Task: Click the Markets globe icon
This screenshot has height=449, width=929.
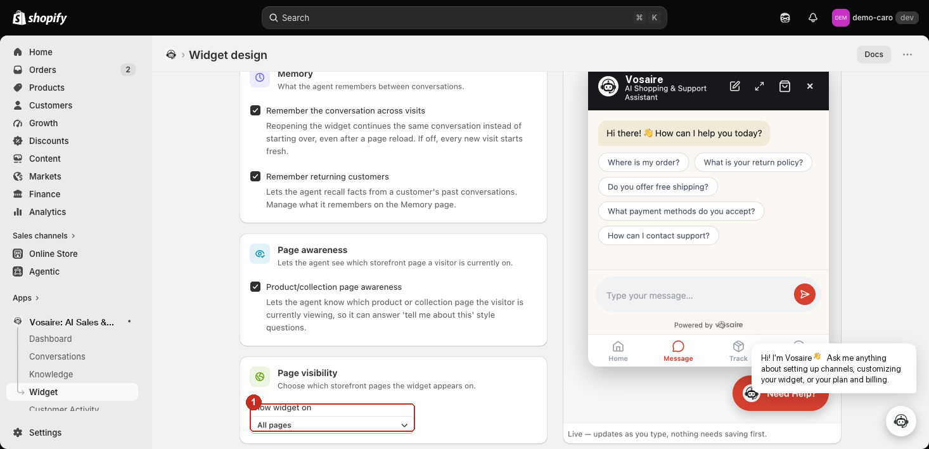Action: tap(18, 176)
